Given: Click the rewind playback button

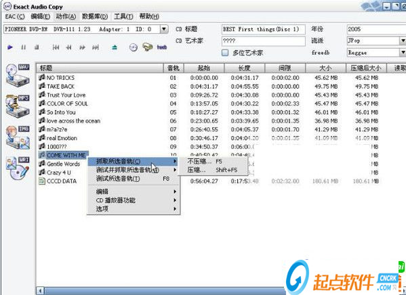Looking at the screenshot, I should (x=68, y=47).
